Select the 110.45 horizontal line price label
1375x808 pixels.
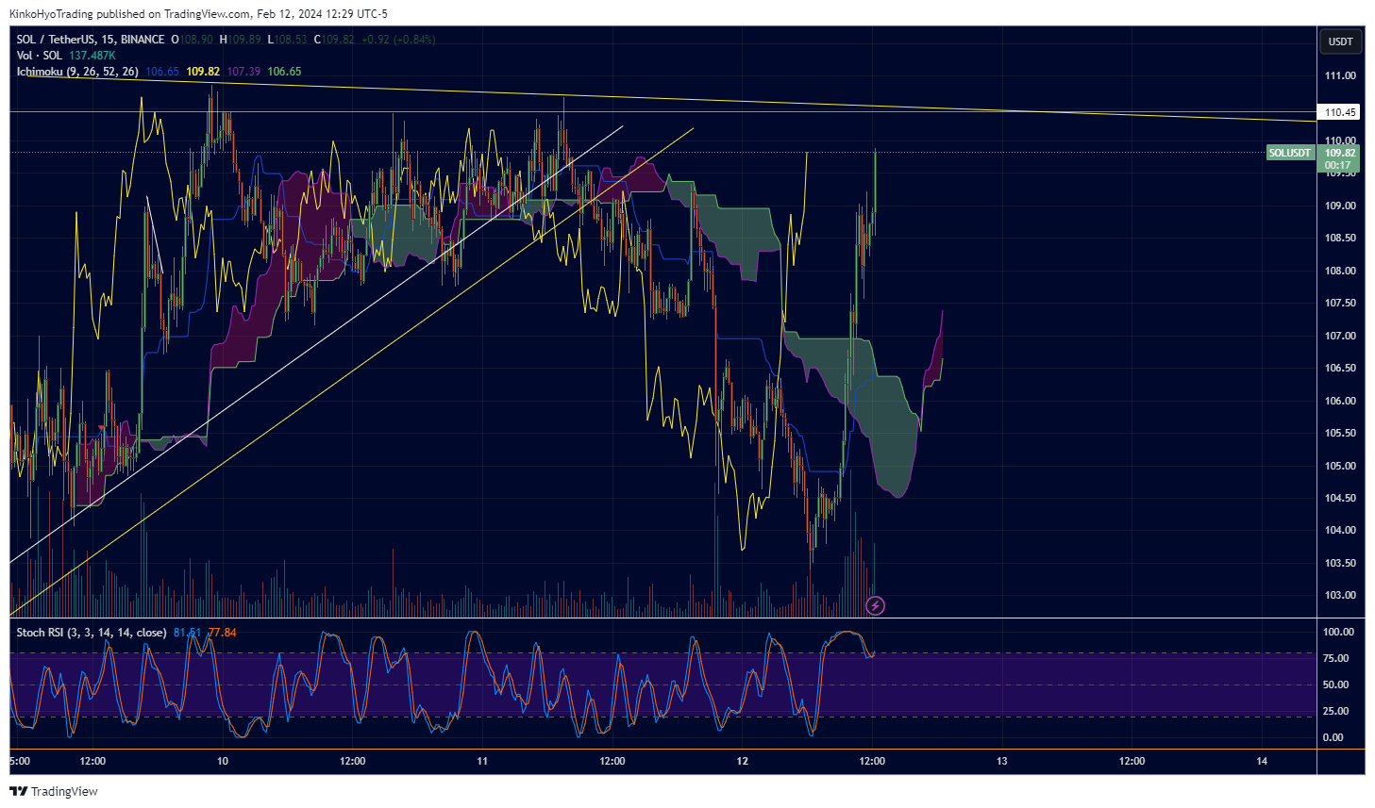pos(1340,112)
